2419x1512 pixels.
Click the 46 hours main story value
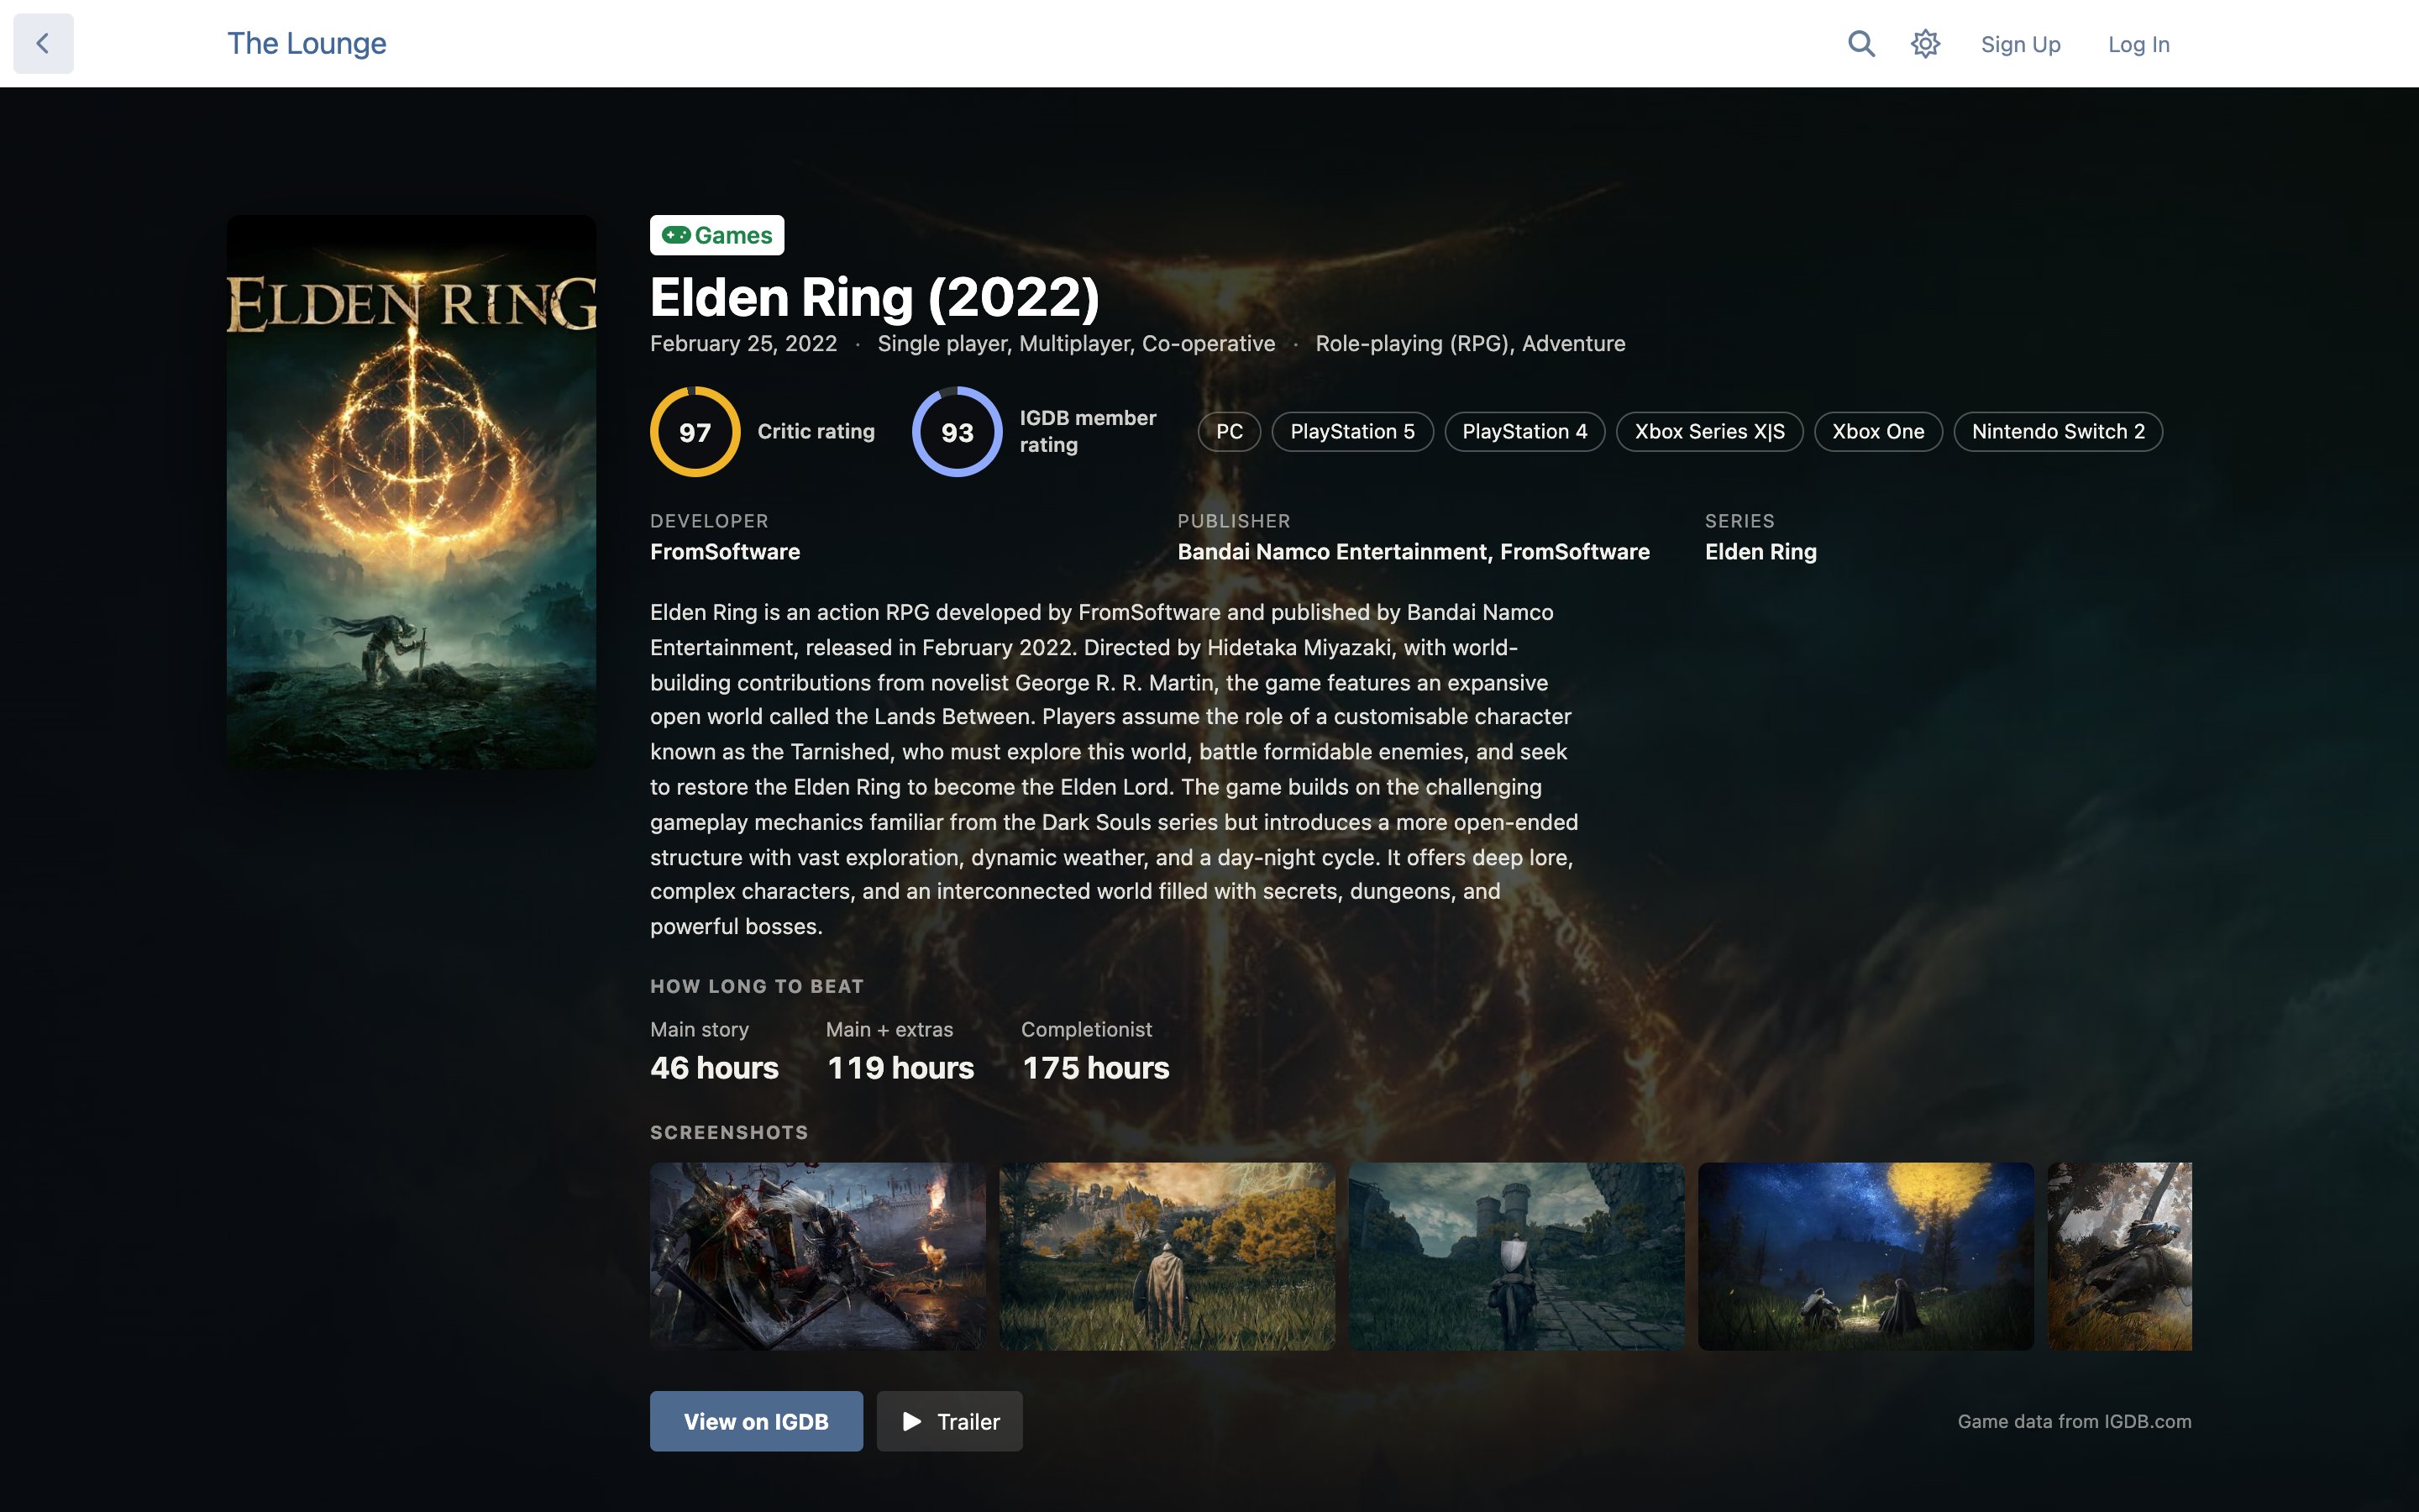click(714, 1068)
